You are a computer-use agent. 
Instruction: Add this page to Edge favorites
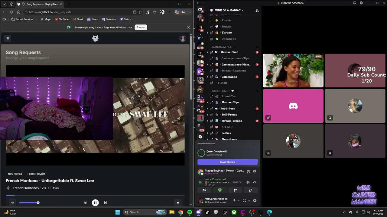140,12
